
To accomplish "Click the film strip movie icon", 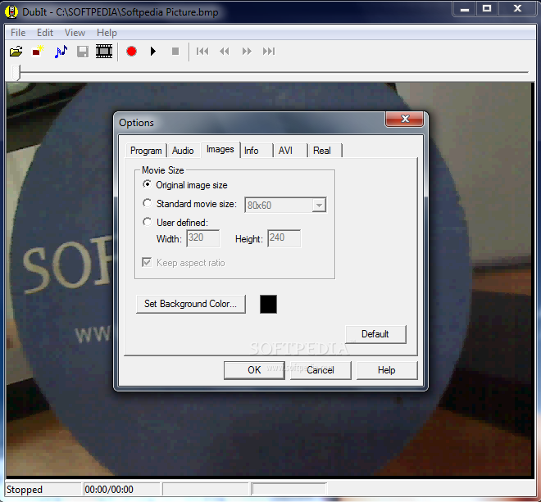I will point(104,52).
